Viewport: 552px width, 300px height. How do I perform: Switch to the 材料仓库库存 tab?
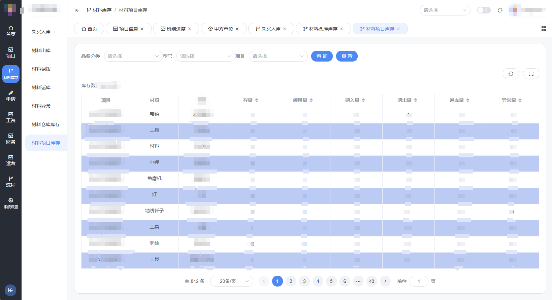pos(323,29)
